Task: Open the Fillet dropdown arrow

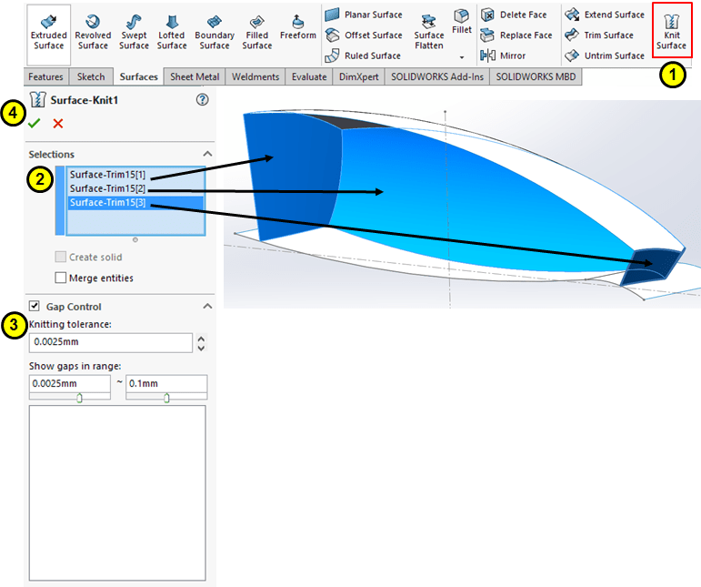Action: (x=462, y=56)
